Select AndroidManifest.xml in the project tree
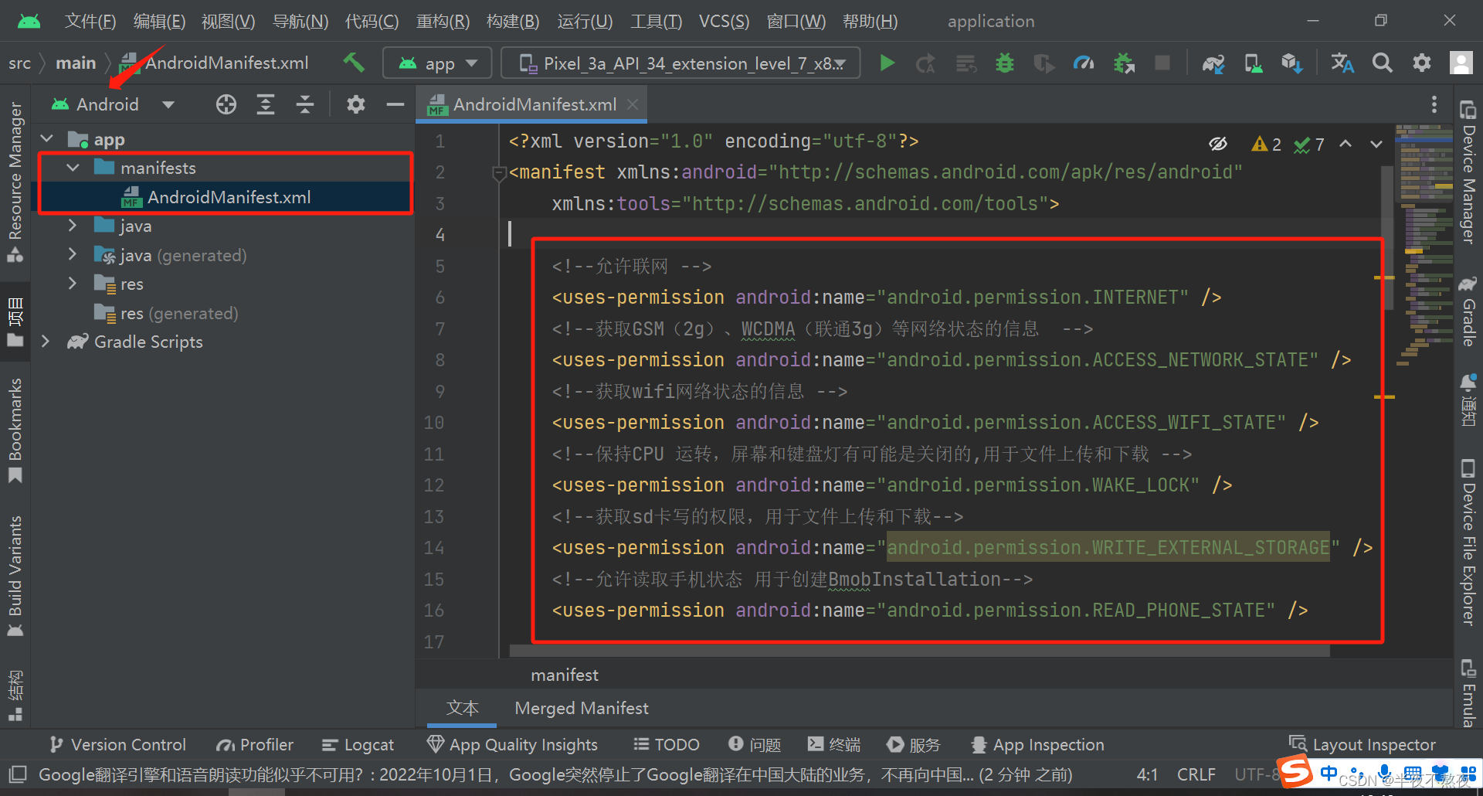This screenshot has width=1483, height=796. (228, 197)
